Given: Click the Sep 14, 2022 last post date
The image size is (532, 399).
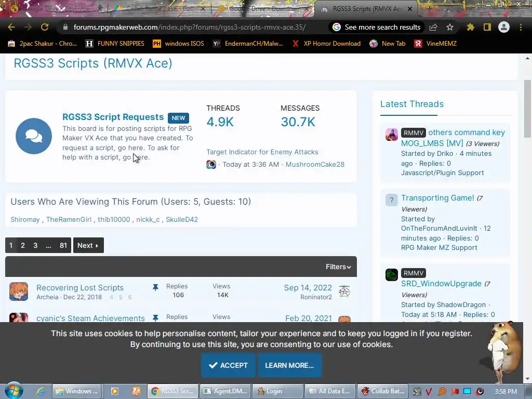Looking at the screenshot, I should [x=308, y=288].
